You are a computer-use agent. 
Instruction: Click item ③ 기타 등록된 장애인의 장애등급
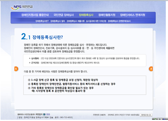(x=61, y=88)
